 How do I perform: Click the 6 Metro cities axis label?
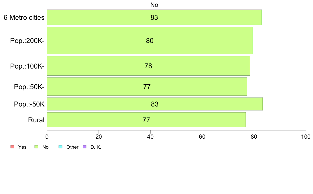coord(24,18)
